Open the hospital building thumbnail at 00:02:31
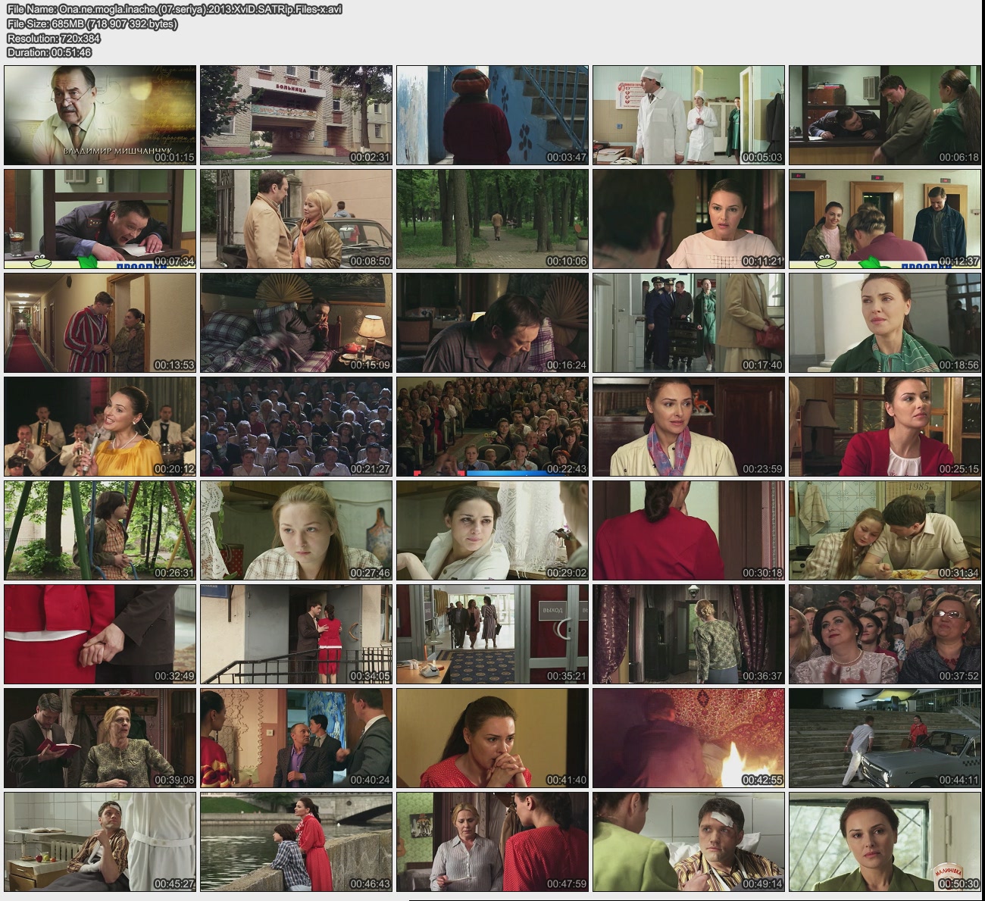The image size is (985, 901). coord(296,115)
